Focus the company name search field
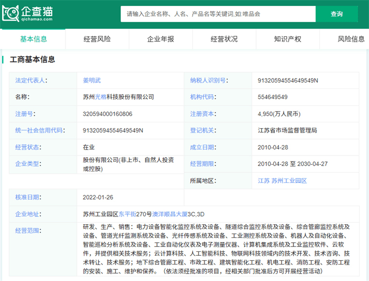This screenshot has width=369, height=281. pyautogui.click(x=218, y=14)
